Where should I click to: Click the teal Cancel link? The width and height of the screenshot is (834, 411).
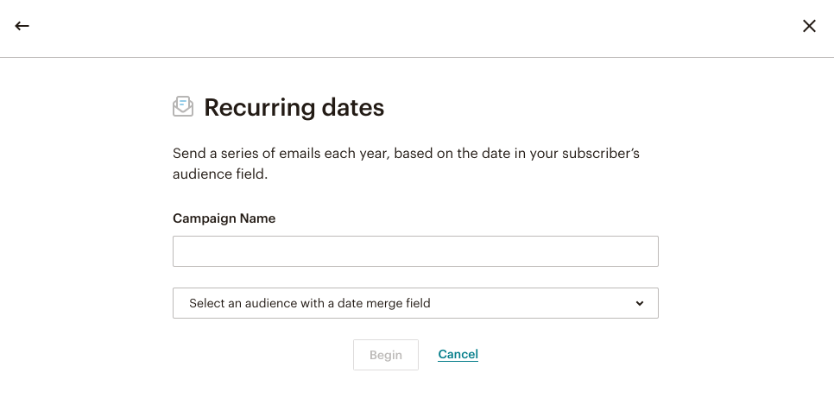pos(458,354)
